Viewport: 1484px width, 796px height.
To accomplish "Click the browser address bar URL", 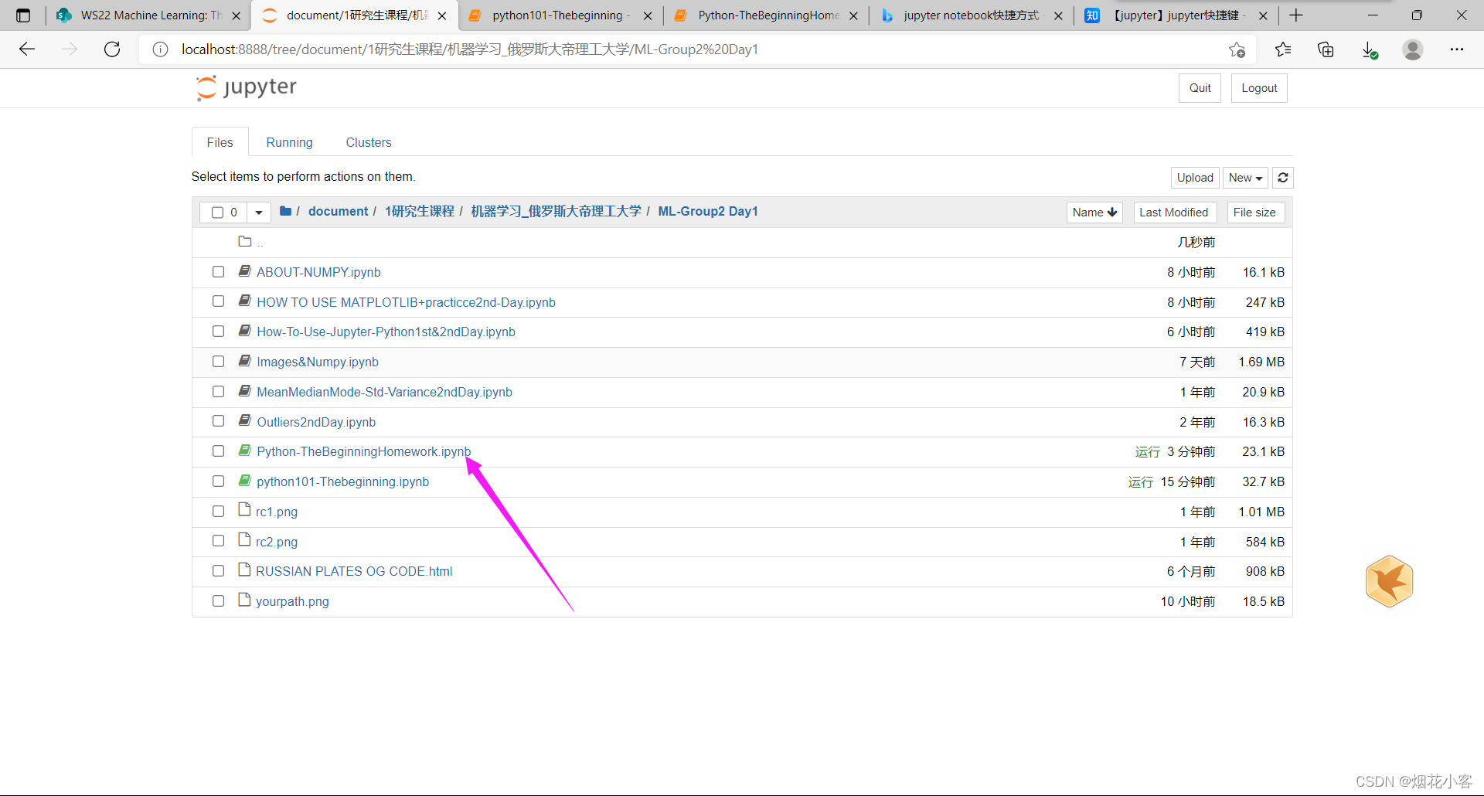I will [x=470, y=49].
